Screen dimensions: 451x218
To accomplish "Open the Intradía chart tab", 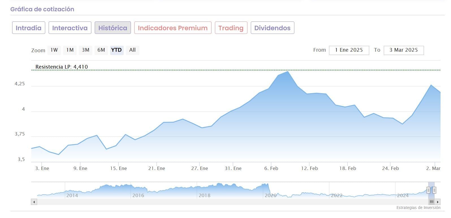I will tap(29, 28).
